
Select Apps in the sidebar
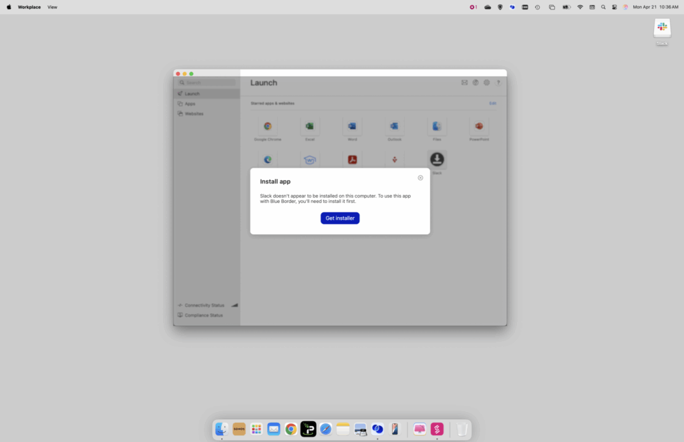(190, 103)
